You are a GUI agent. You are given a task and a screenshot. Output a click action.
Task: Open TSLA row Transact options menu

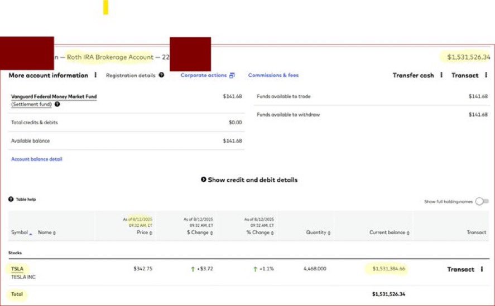pos(482,269)
